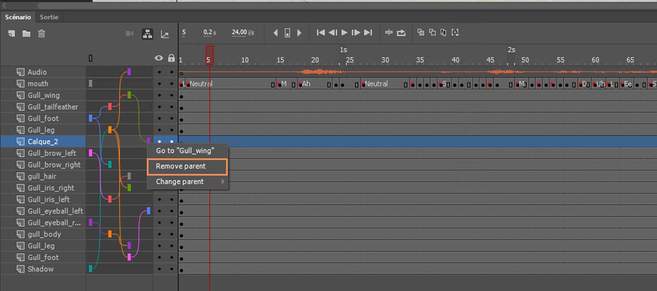The image size is (657, 291).
Task: Click the center frame icon
Action: tap(389, 32)
